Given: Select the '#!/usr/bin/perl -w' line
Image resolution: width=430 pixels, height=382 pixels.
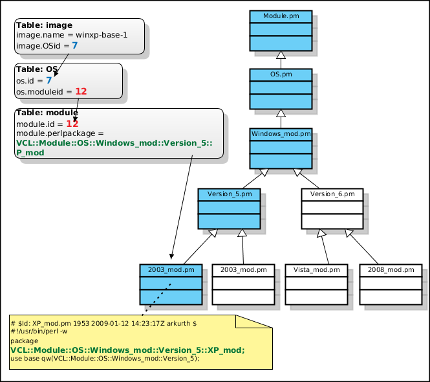Looking at the screenshot, I should pos(39,331).
